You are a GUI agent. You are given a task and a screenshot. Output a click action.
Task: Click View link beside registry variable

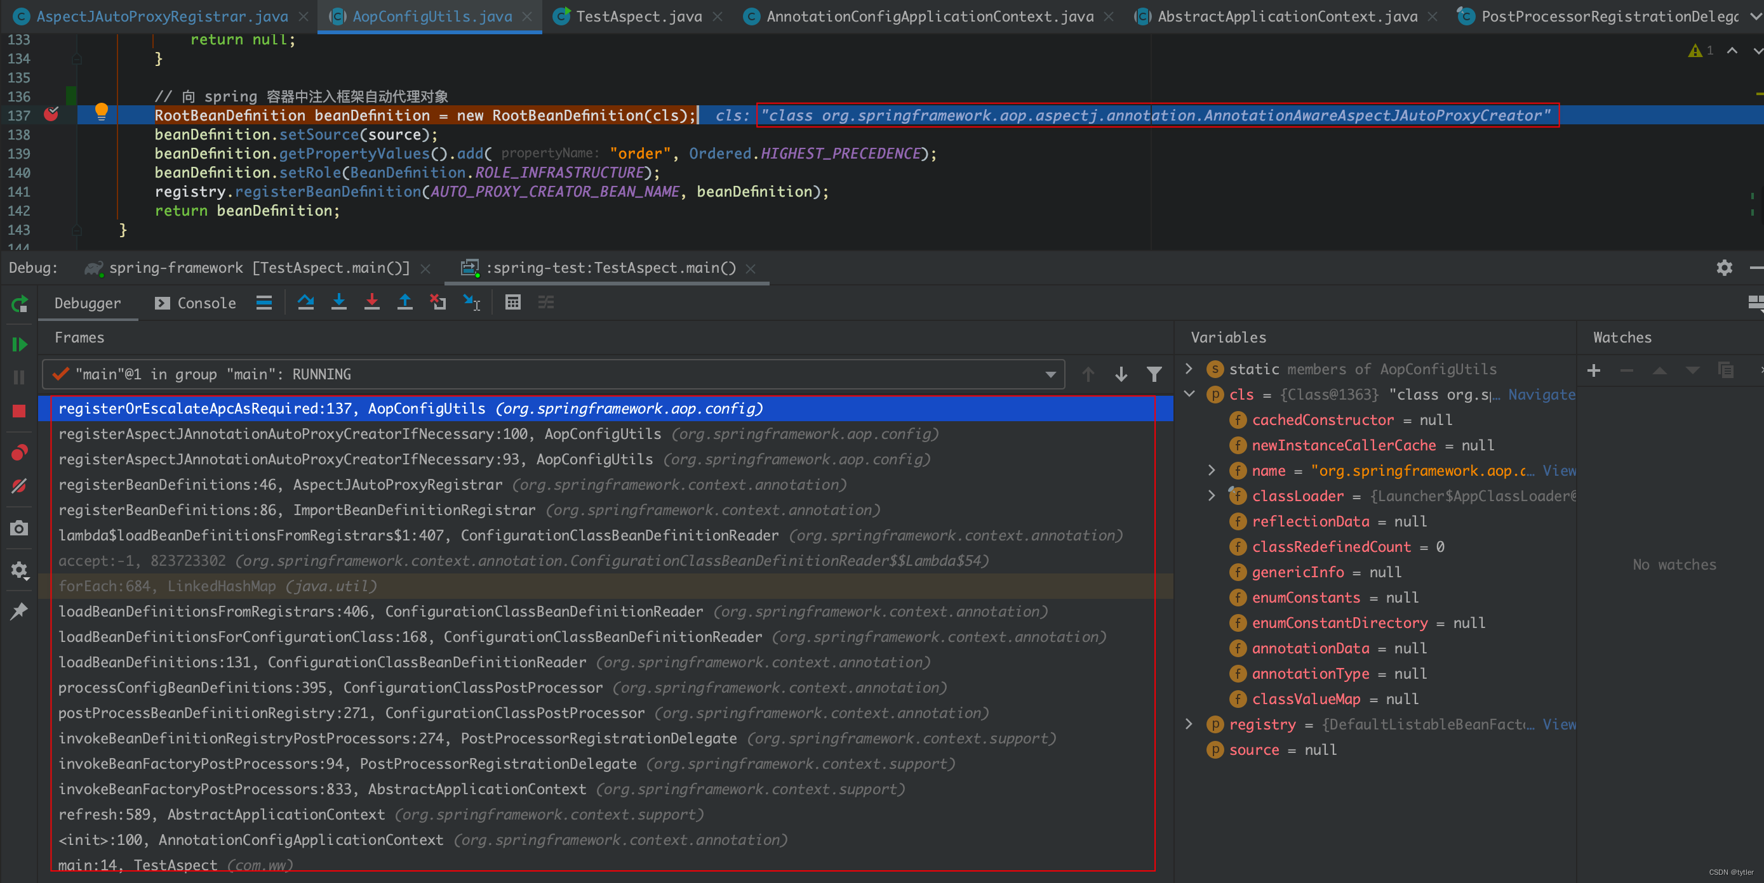[1558, 724]
